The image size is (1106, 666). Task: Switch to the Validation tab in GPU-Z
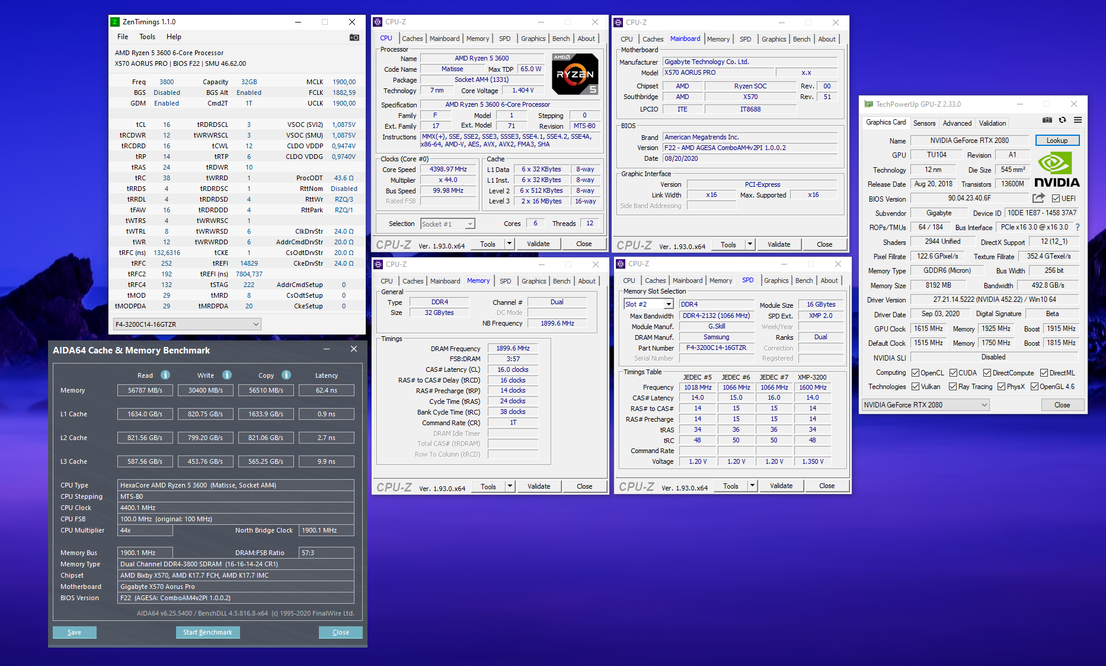pyautogui.click(x=992, y=123)
